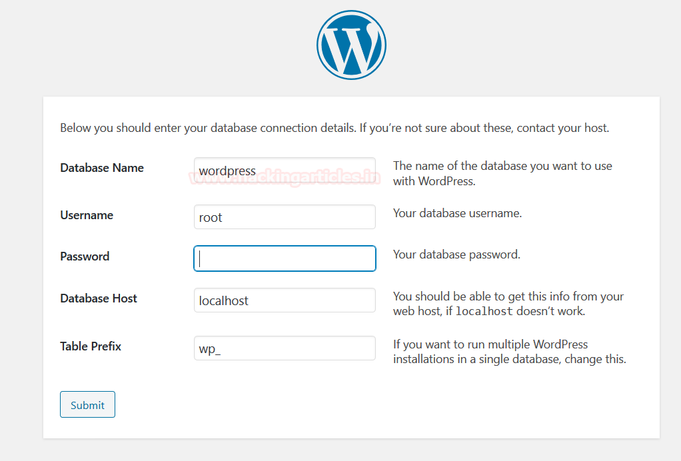This screenshot has height=461, width=681.
Task: Click the "Table Prefix" label
Action: [x=91, y=346]
